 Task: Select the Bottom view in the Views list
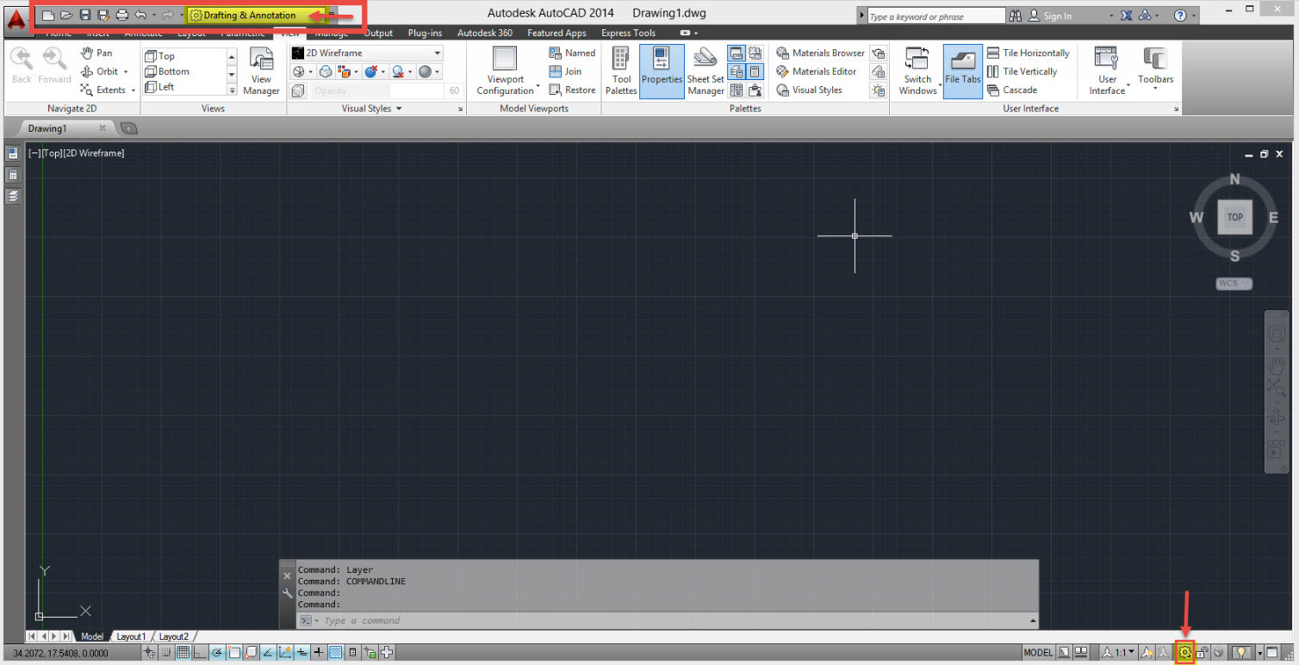[173, 71]
